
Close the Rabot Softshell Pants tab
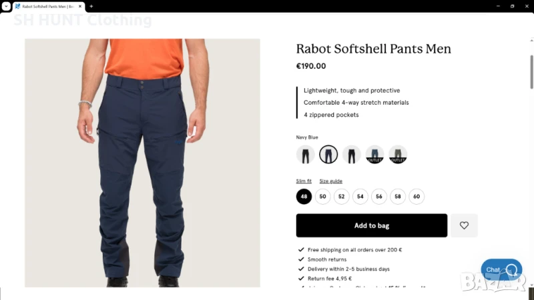tap(80, 6)
